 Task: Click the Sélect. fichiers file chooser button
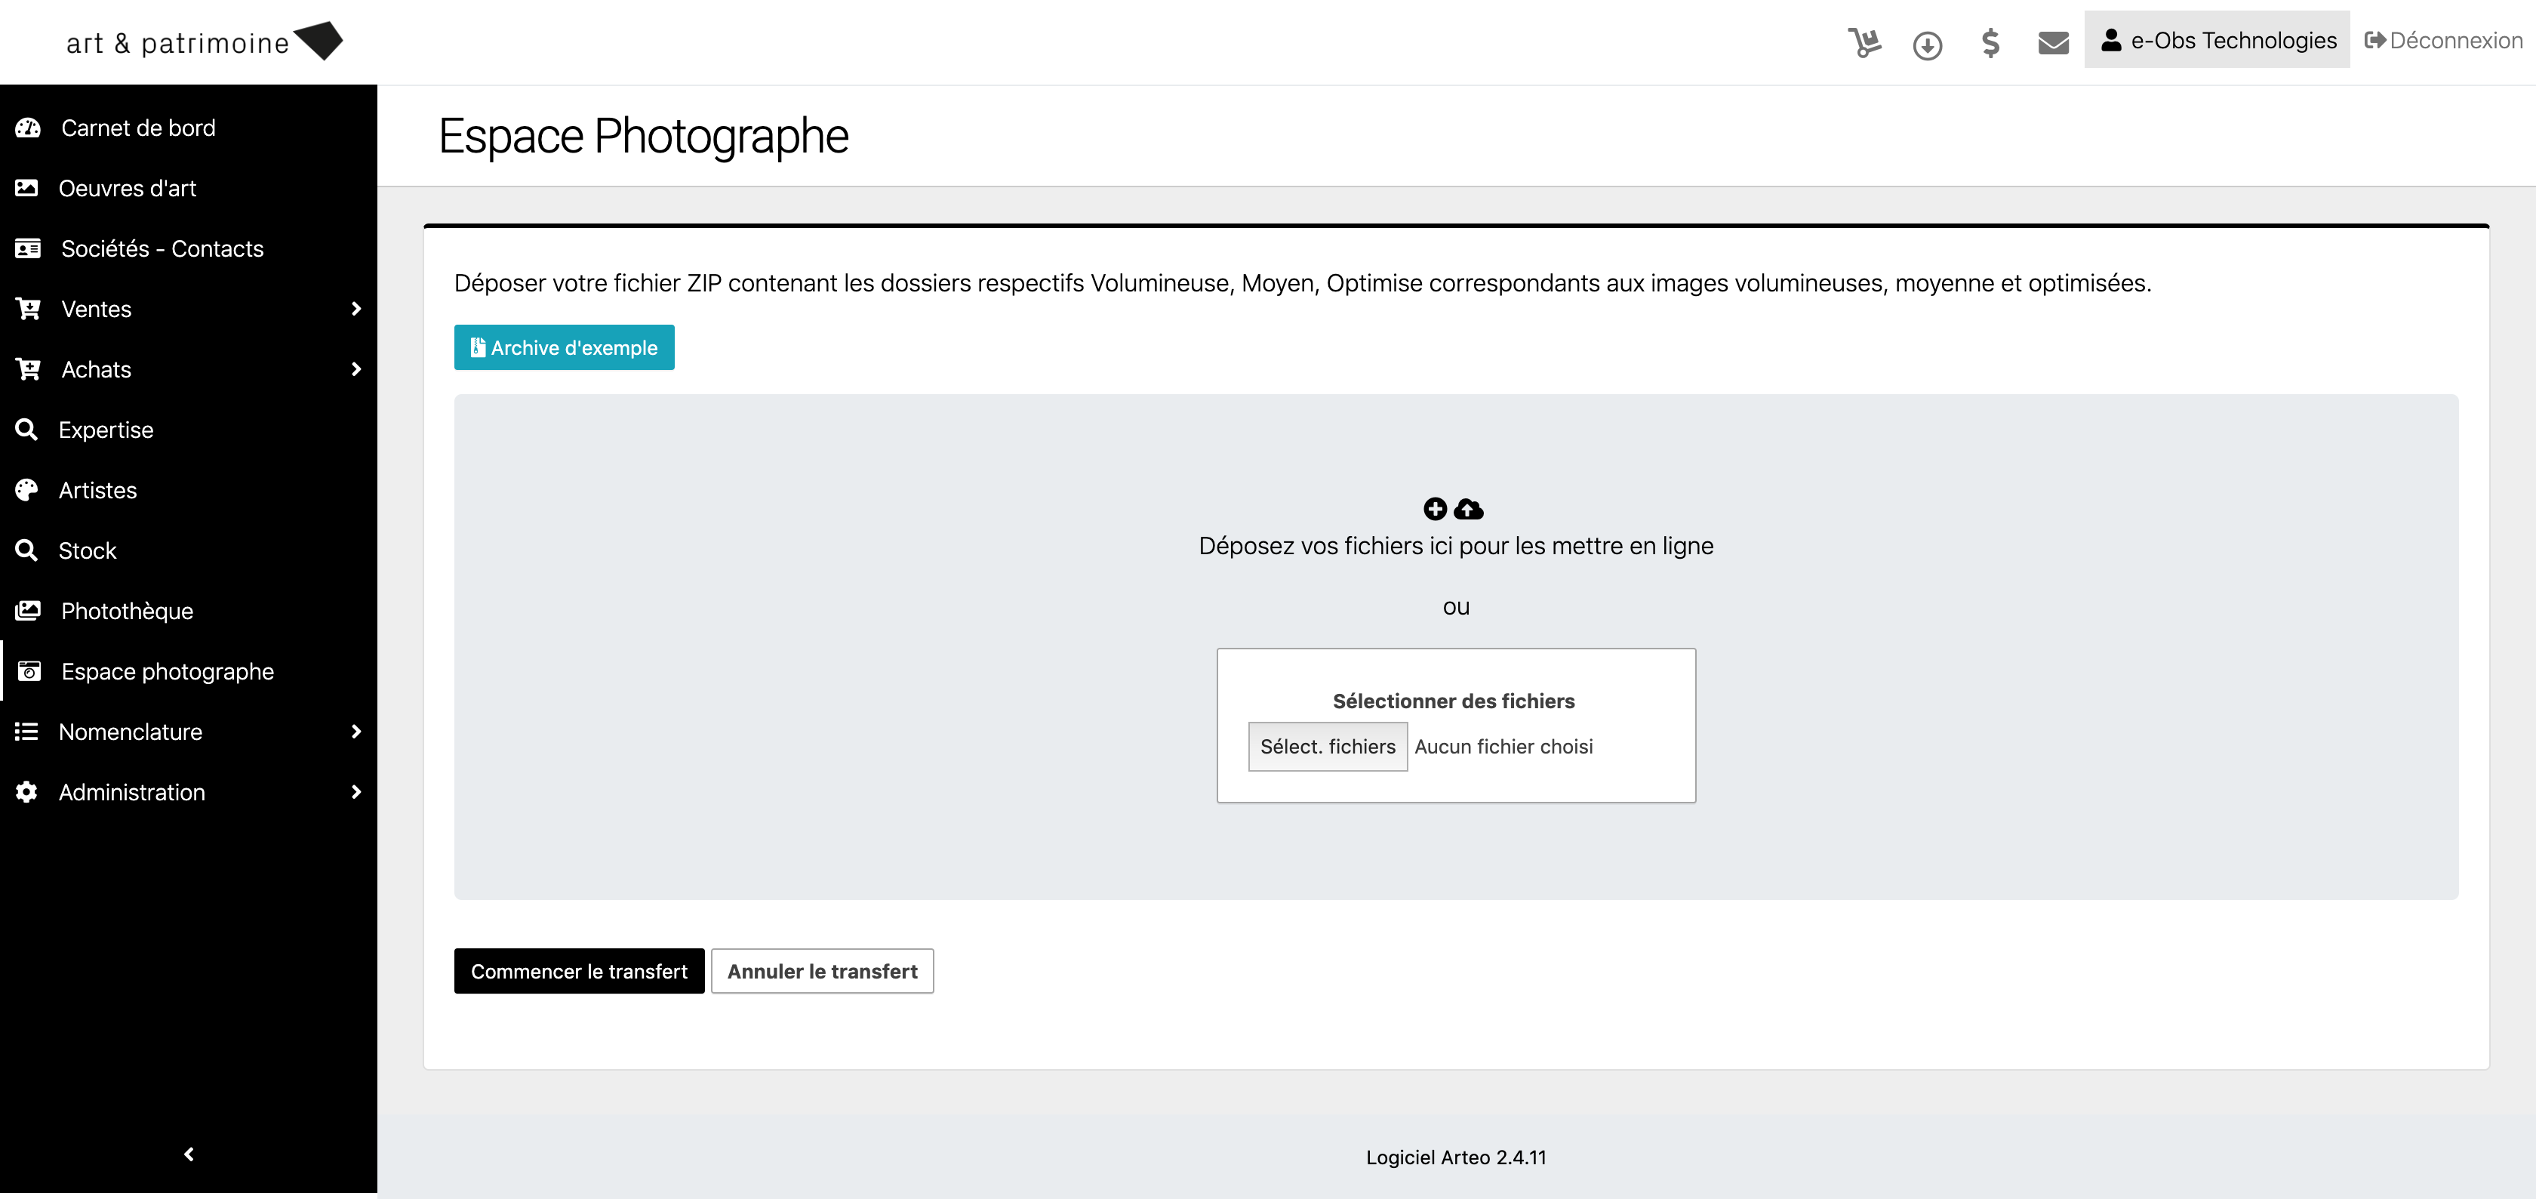(1327, 747)
